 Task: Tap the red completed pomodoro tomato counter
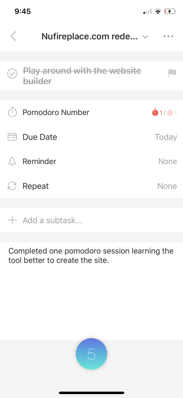point(157,112)
